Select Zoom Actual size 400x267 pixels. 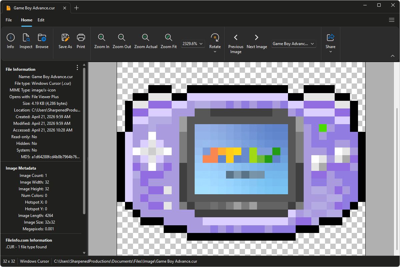[x=146, y=38]
